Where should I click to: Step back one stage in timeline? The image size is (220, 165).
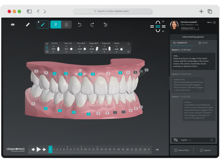33,149
